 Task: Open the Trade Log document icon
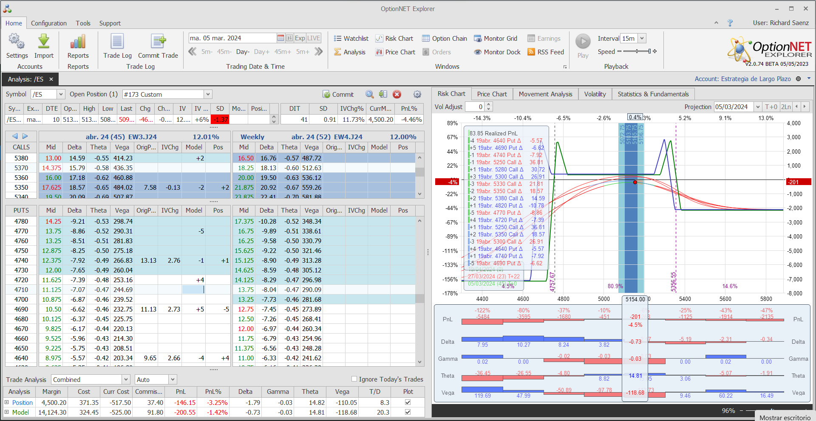point(117,42)
